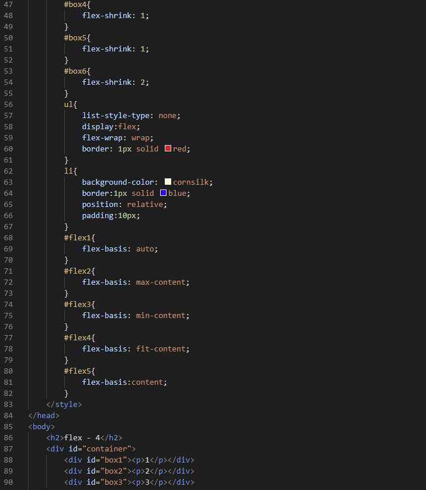Click 'flex-shrink: 1;' under #box5
This screenshot has width=426, height=490.
tap(116, 49)
